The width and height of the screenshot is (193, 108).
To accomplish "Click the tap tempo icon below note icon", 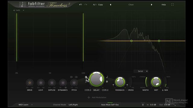I will click(107, 81).
